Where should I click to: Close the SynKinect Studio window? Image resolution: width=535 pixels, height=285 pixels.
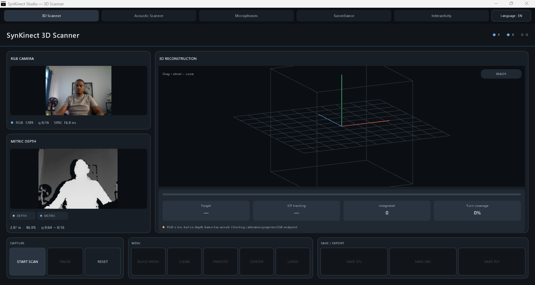(527, 4)
